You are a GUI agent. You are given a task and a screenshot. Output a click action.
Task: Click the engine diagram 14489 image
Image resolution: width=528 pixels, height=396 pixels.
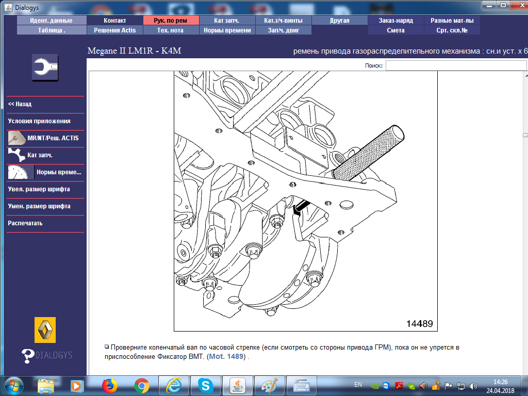[305, 201]
